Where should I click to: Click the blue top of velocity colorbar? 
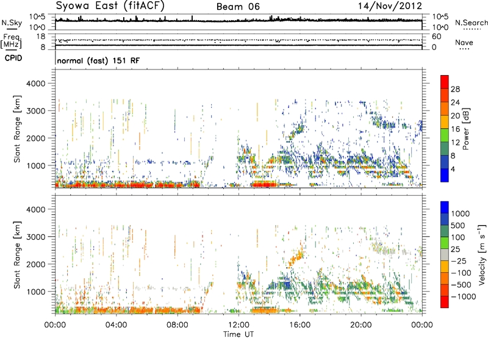pos(445,207)
